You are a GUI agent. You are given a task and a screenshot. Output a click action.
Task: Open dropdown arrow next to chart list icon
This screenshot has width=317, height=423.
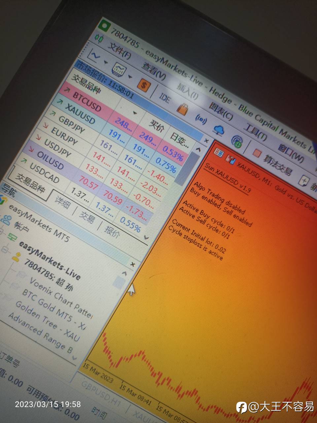click(x=130, y=77)
